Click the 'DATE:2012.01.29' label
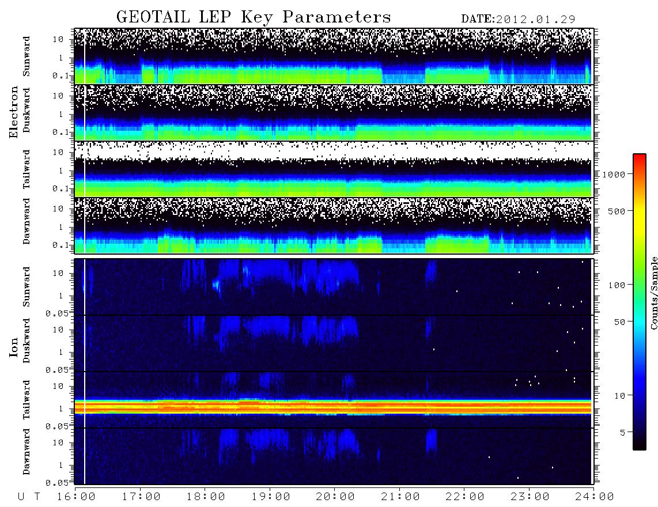 (518, 20)
